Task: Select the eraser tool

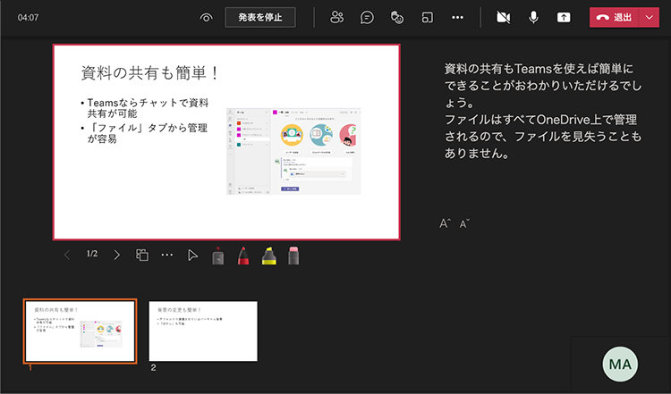Action: (x=293, y=256)
